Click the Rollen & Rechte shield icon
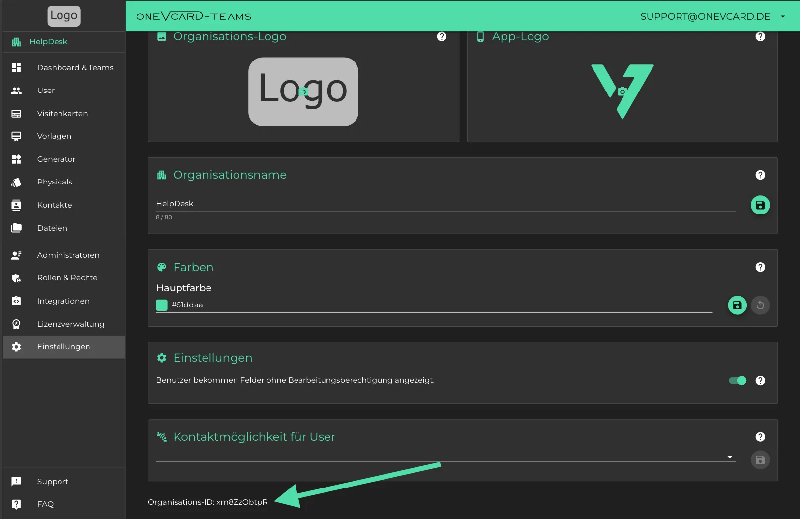 pyautogui.click(x=16, y=278)
